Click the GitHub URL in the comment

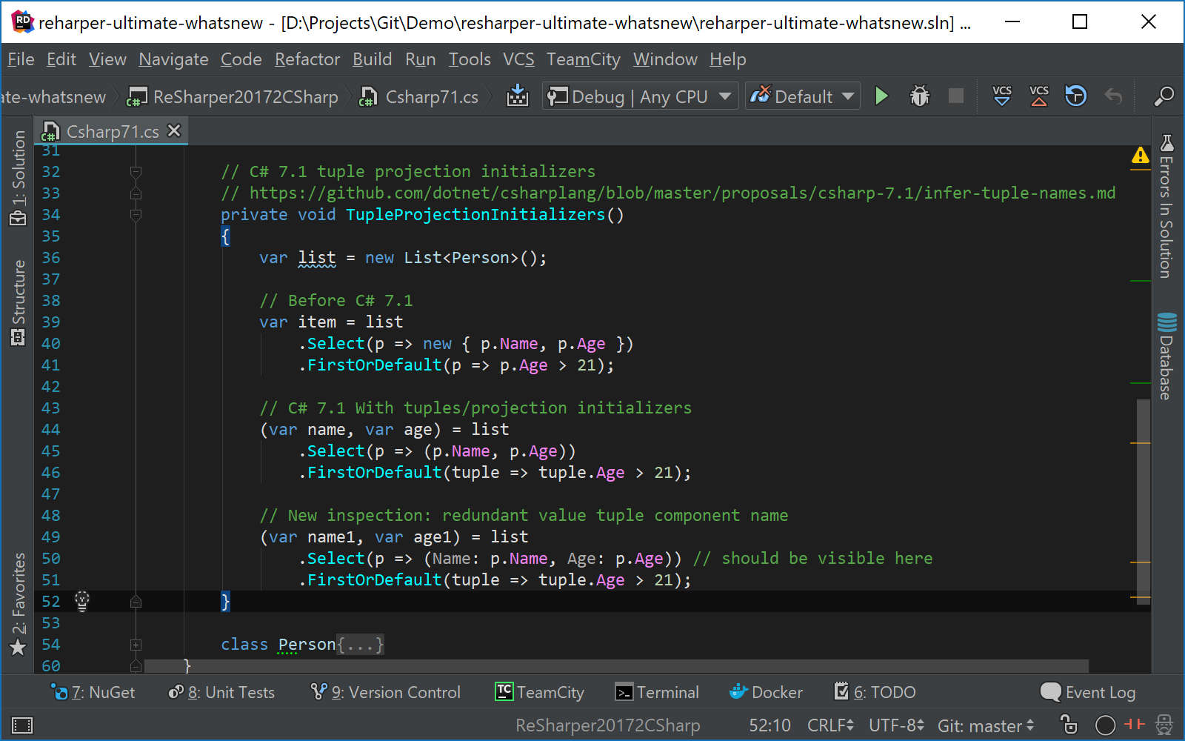[x=682, y=193]
